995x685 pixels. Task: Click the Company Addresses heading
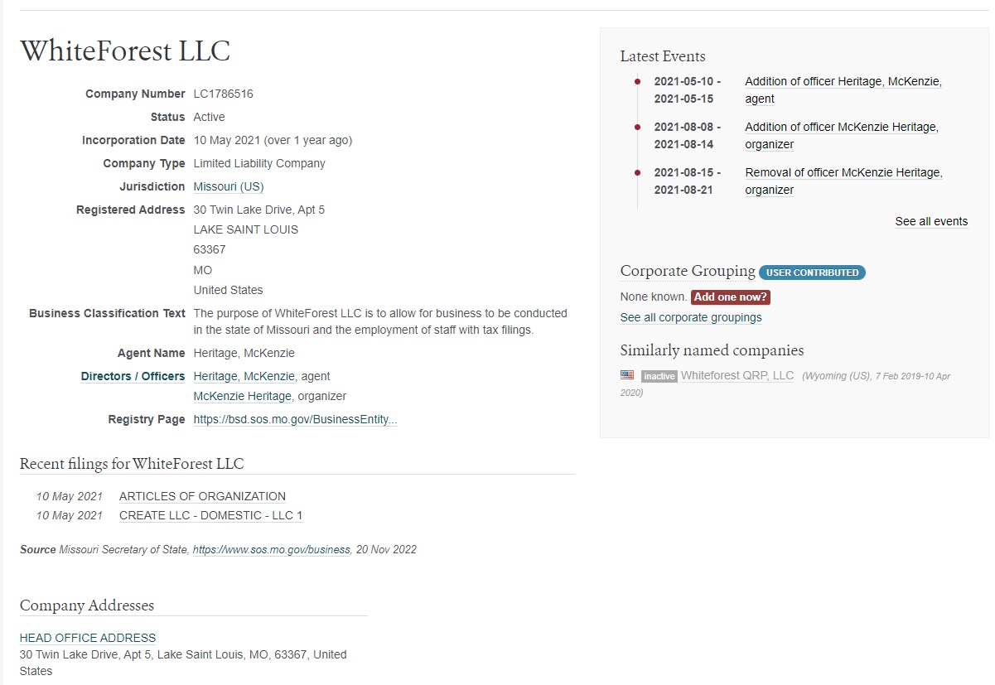pos(87,605)
